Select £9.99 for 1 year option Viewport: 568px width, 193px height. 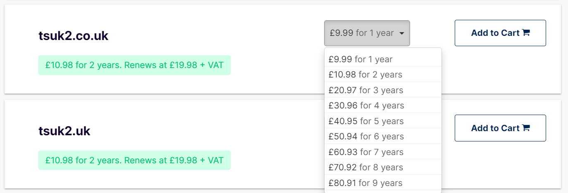383,59
